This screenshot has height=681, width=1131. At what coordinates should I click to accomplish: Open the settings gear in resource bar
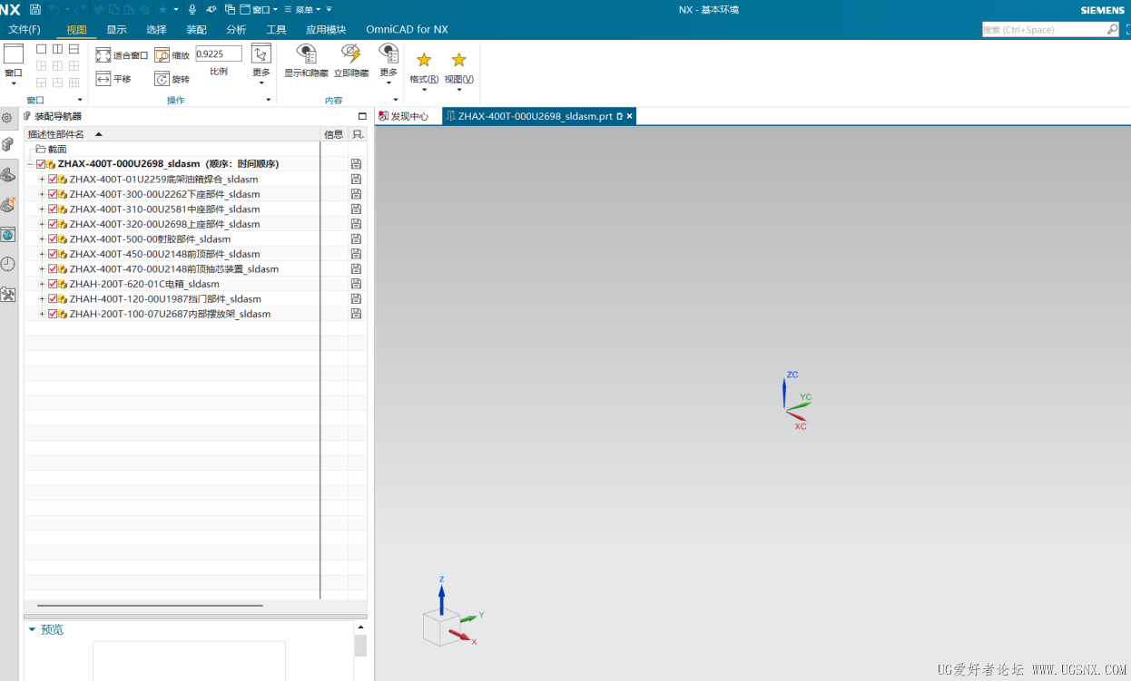click(x=7, y=118)
